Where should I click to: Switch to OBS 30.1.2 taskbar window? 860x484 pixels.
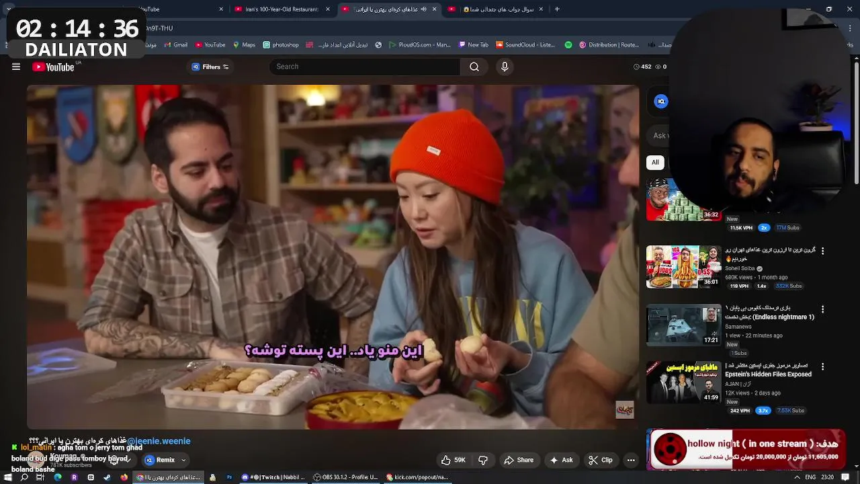coord(346,477)
